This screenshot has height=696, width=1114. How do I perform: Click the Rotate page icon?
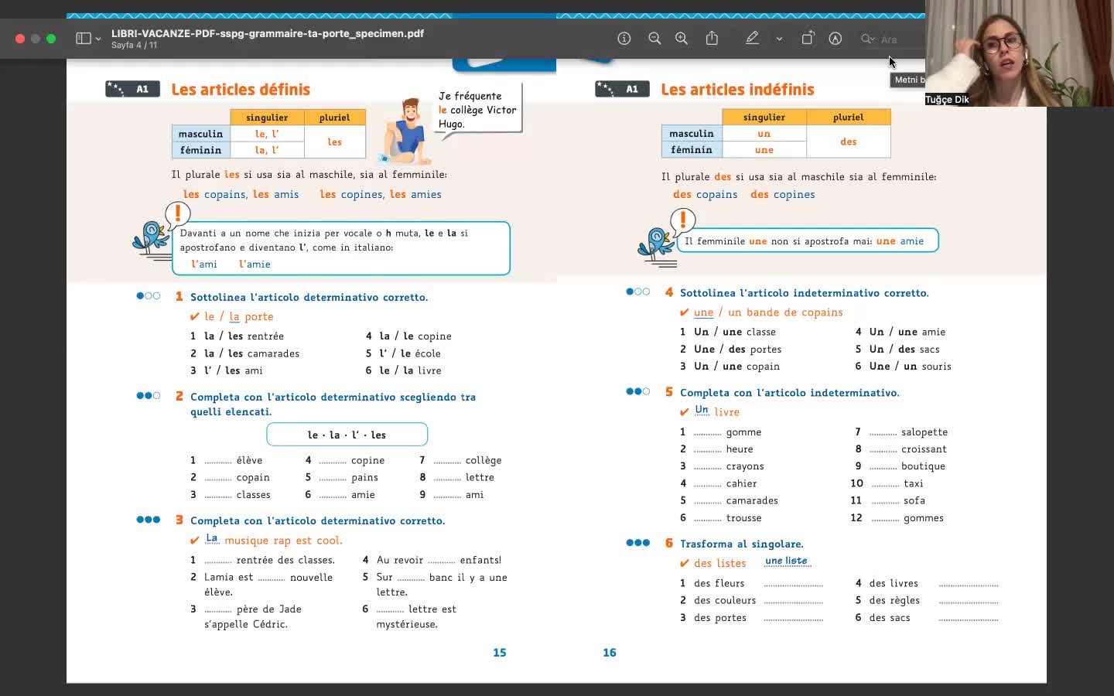[x=808, y=39]
